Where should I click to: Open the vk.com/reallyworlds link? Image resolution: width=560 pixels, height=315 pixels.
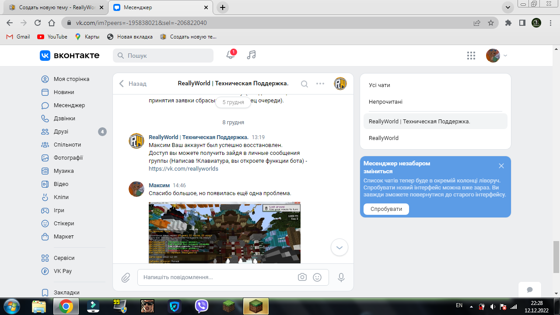coord(183,168)
